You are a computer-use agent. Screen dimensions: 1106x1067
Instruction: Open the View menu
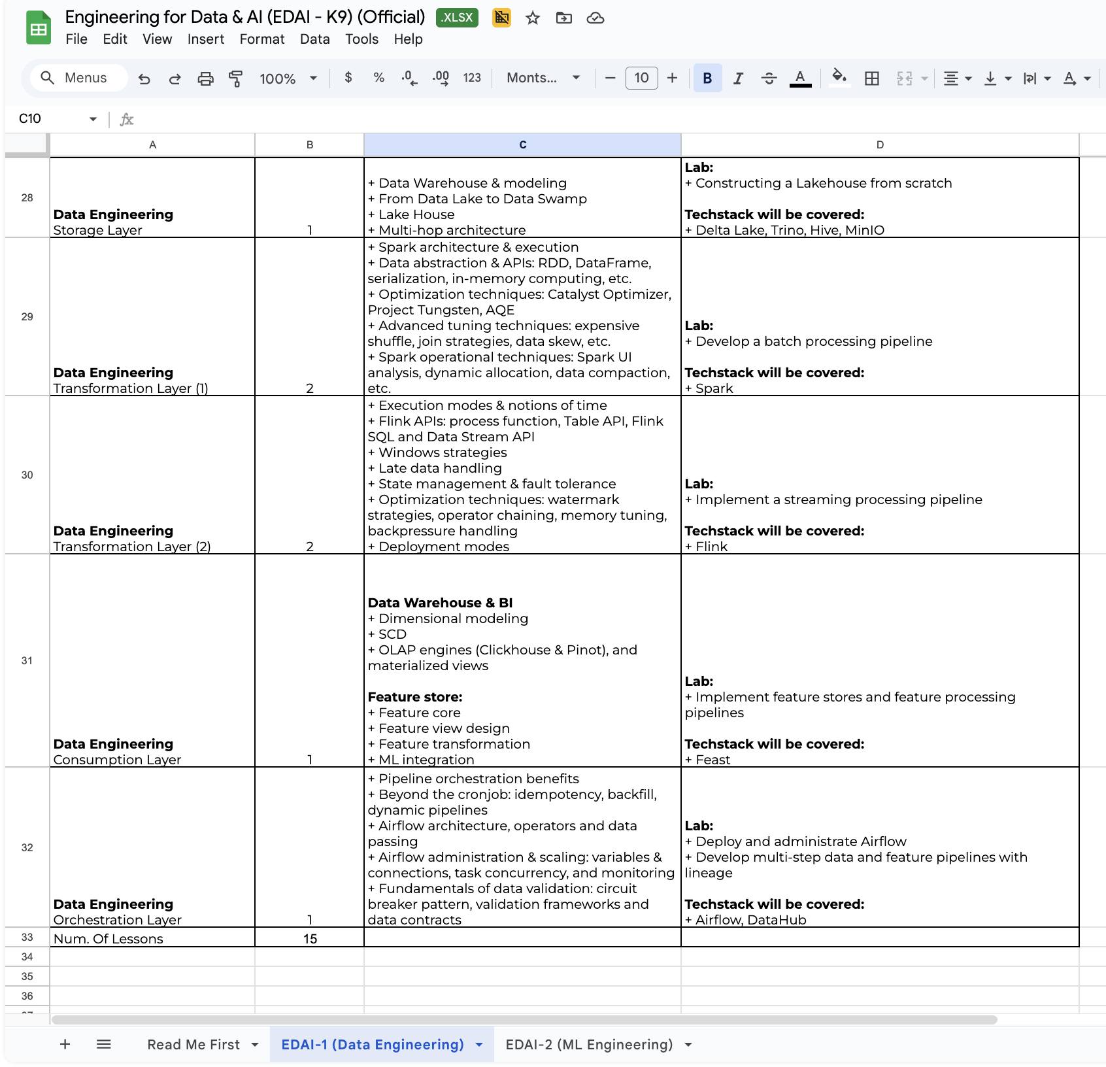[158, 39]
